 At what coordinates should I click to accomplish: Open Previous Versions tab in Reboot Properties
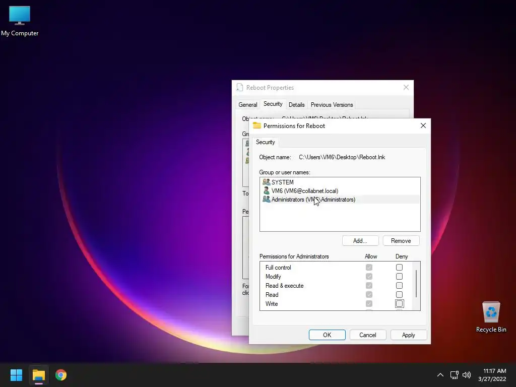(x=332, y=105)
